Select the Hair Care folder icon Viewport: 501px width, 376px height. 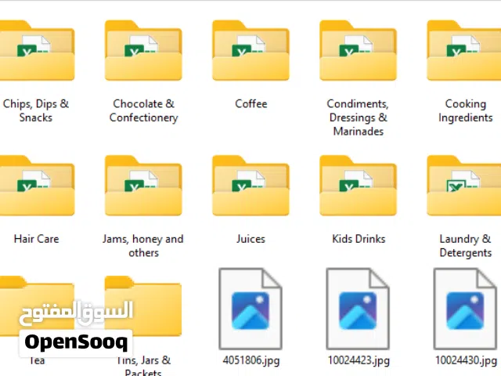(37, 186)
